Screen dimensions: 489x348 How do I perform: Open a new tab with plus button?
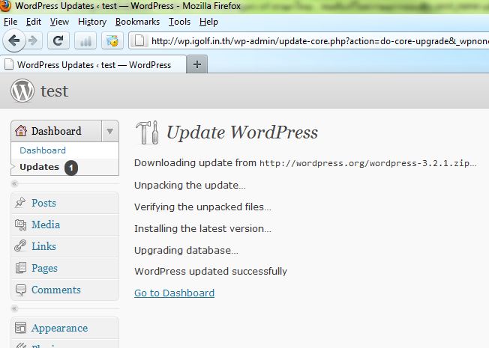(x=196, y=64)
